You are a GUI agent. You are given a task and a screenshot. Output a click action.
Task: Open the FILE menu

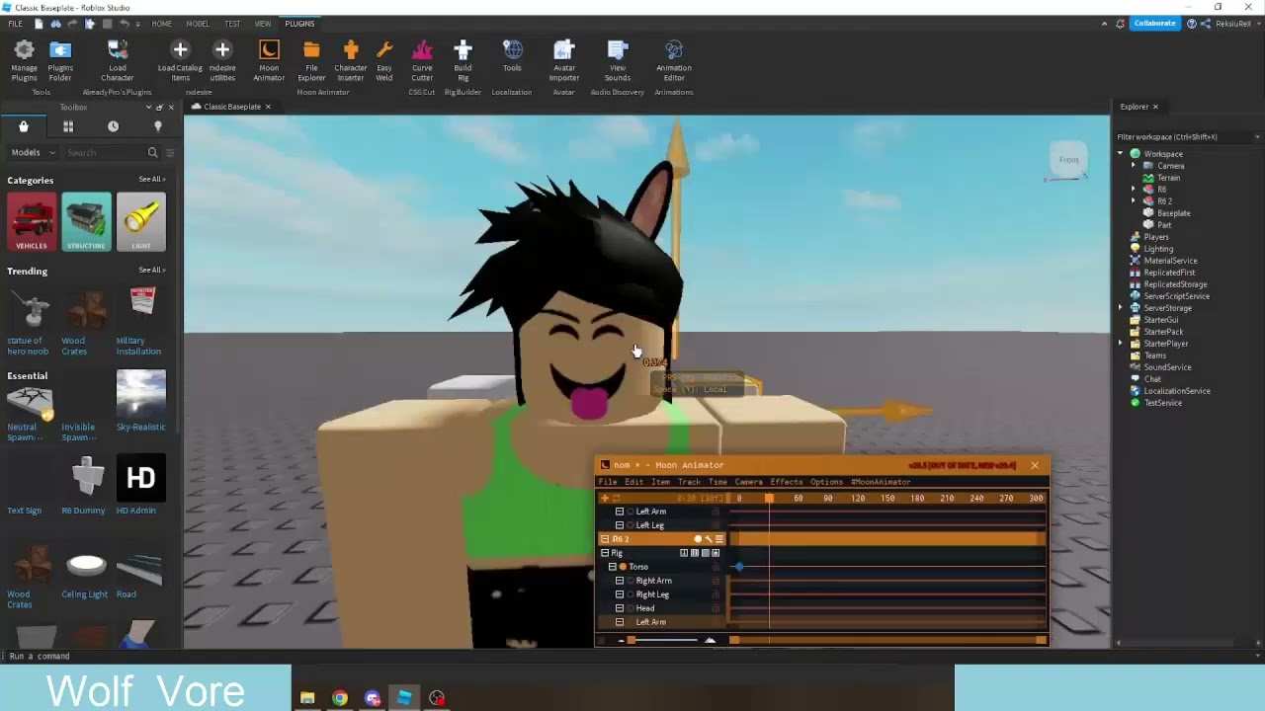tap(15, 23)
